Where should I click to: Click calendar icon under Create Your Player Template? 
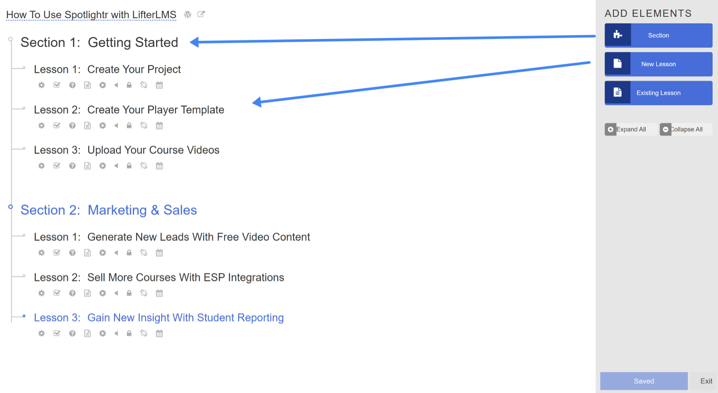pos(160,125)
